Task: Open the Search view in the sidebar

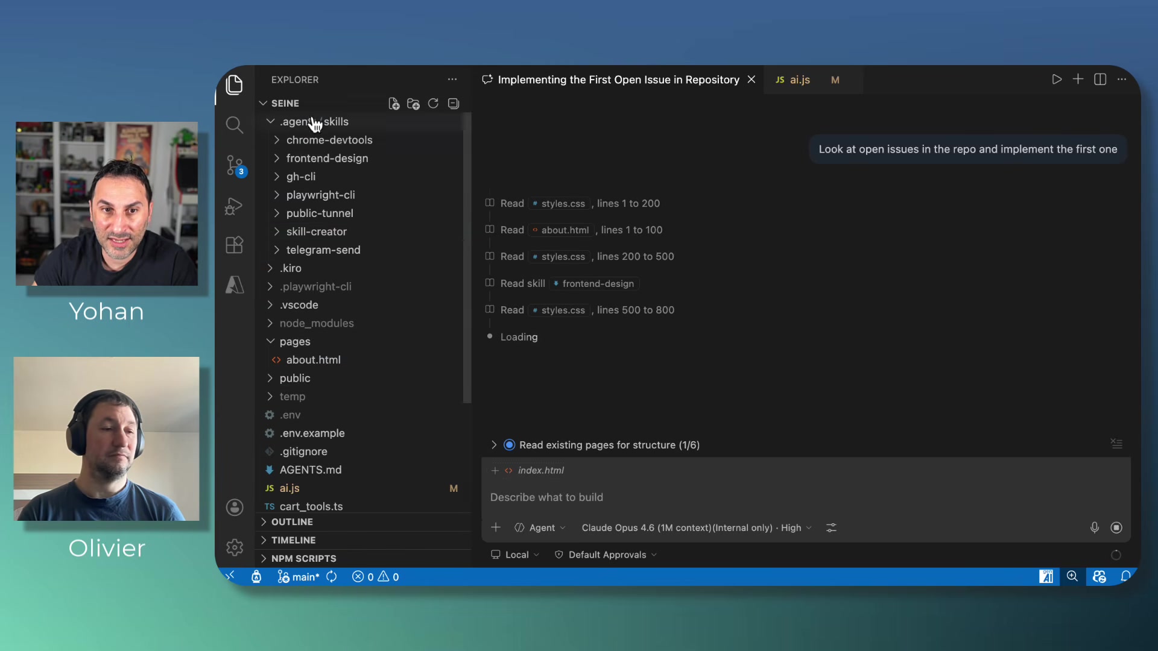Action: (235, 125)
